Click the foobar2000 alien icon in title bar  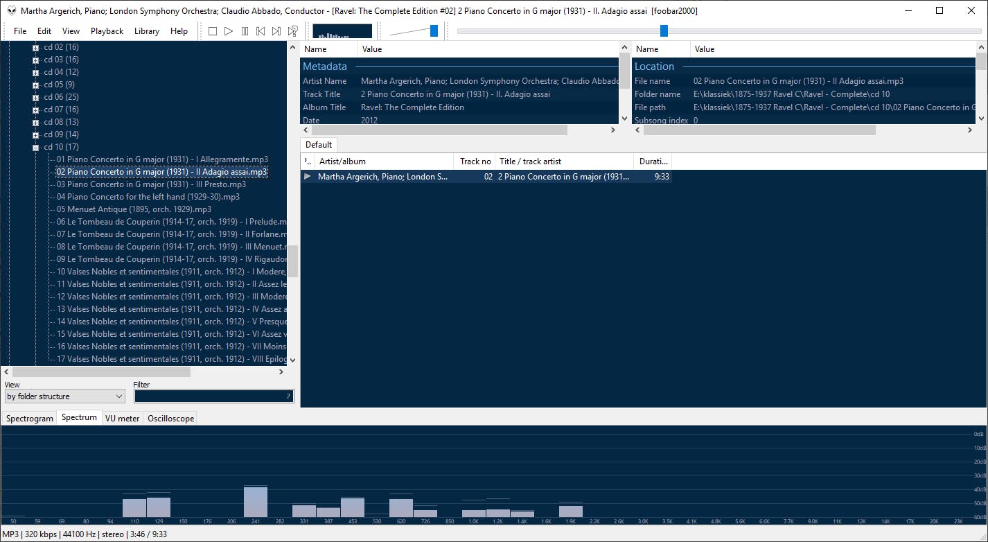12,10
